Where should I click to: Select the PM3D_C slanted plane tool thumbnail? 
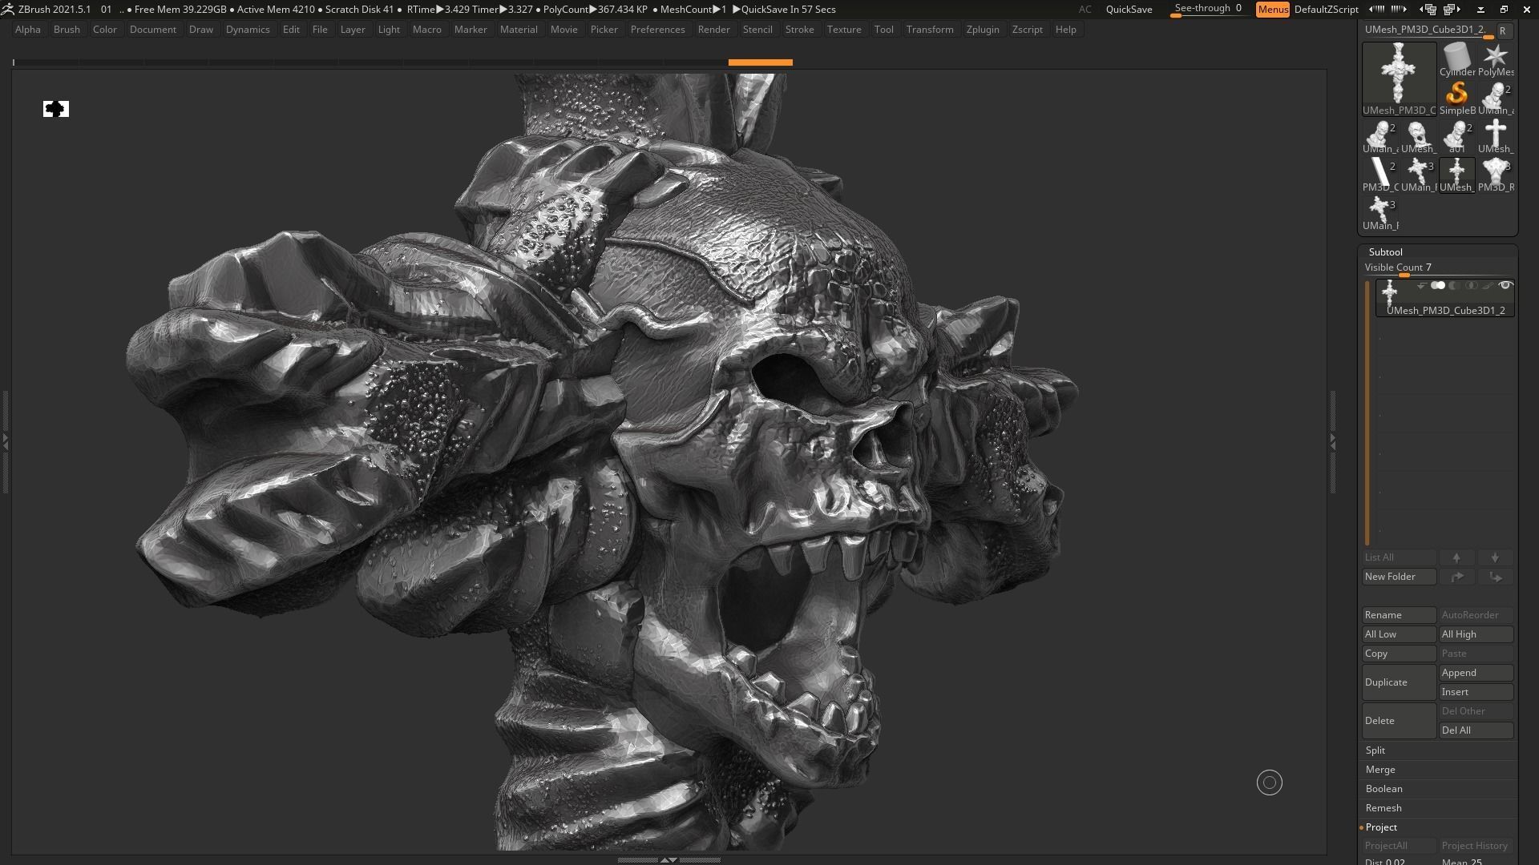click(x=1379, y=175)
